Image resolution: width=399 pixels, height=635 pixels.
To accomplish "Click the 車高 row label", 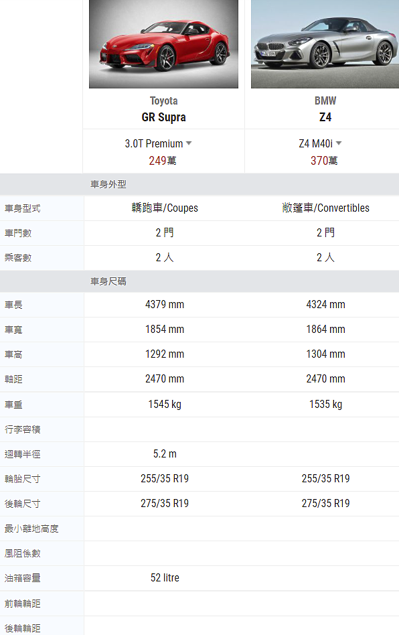I will (13, 354).
